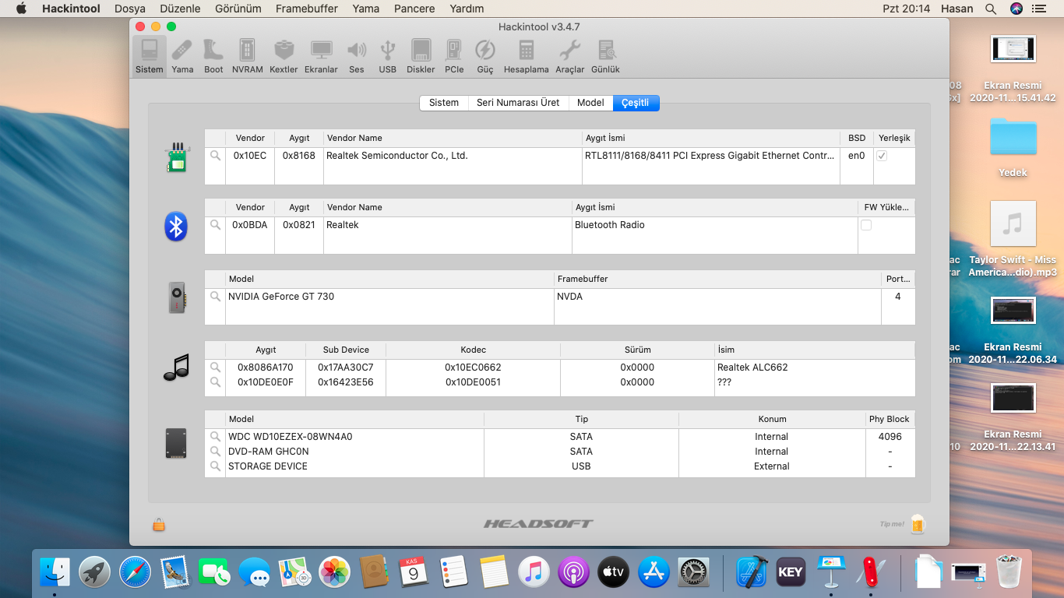The image size is (1064, 598).
Task: Open the Framebuffer menu in menu bar
Action: [x=306, y=9]
